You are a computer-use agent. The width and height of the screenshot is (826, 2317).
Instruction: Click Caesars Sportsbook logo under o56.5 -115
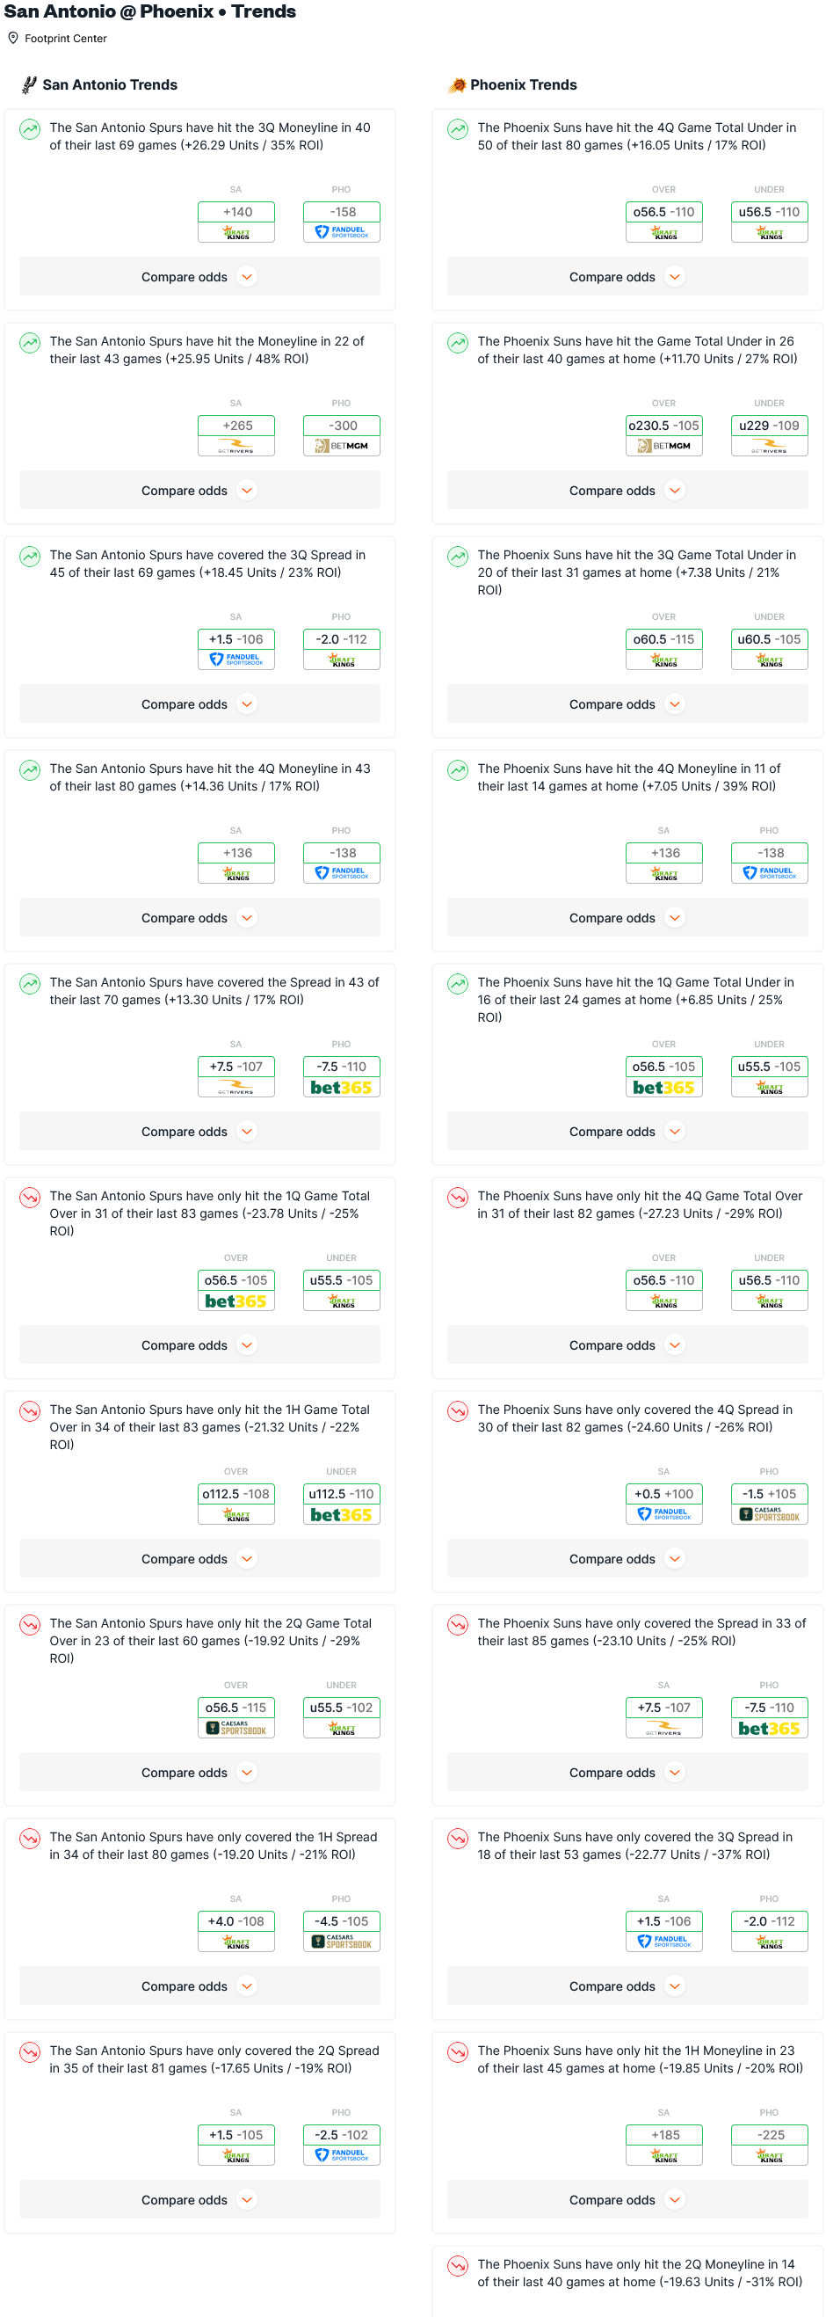click(x=236, y=1728)
